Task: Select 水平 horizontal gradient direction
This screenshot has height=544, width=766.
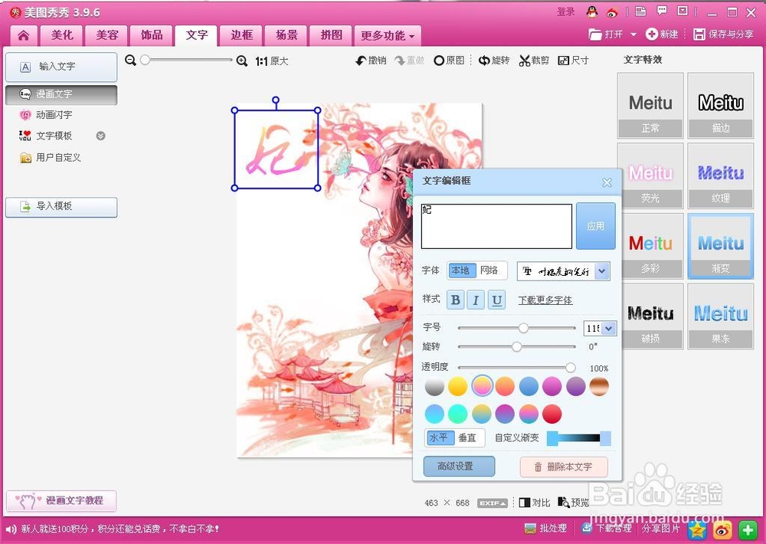Action: point(439,437)
